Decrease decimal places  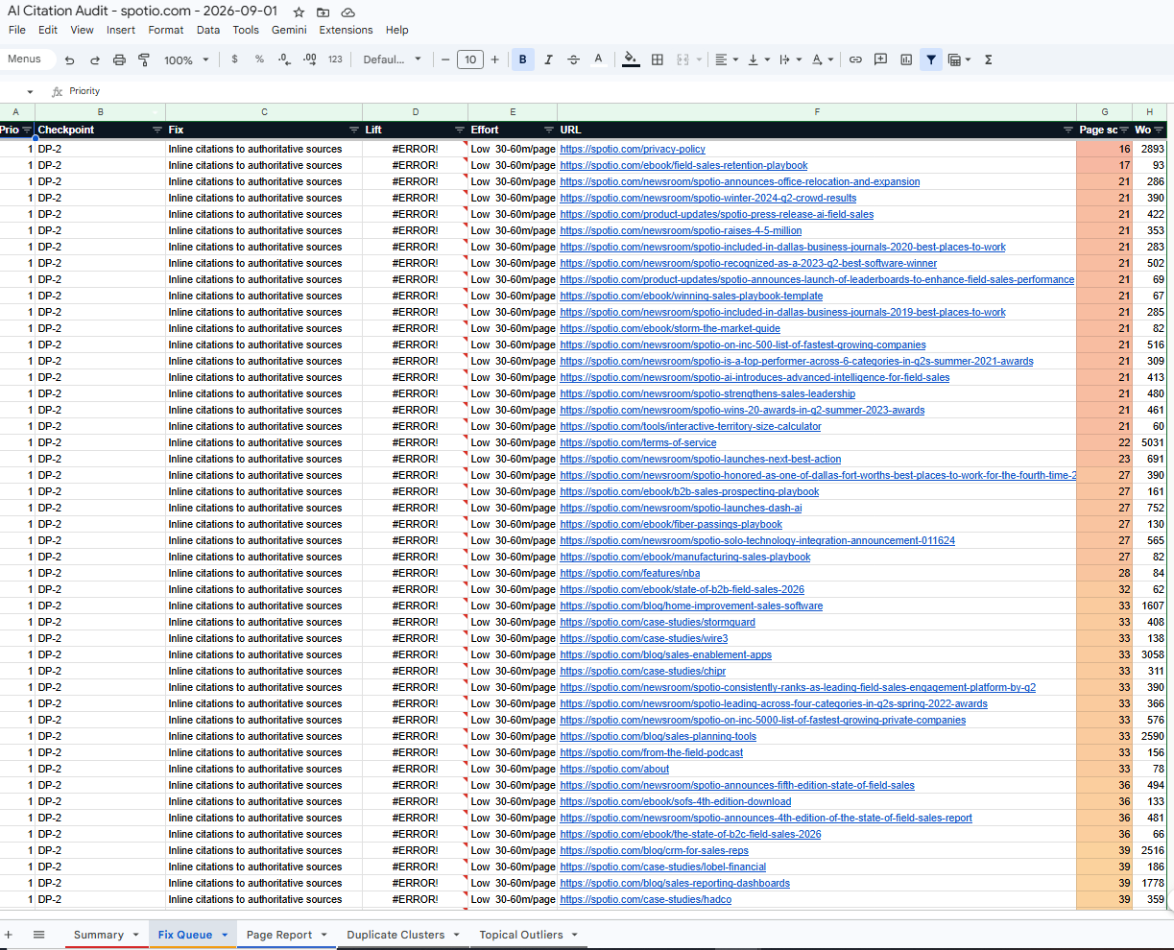[x=284, y=59]
